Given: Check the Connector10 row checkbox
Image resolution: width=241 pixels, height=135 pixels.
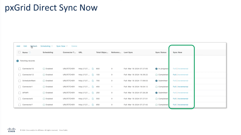Looking at the screenshot, I should [20, 69].
